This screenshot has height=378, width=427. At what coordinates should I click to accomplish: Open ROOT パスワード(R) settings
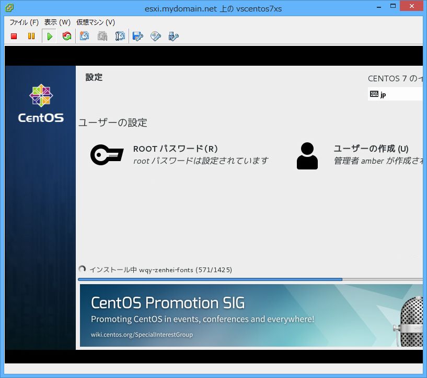click(x=176, y=149)
